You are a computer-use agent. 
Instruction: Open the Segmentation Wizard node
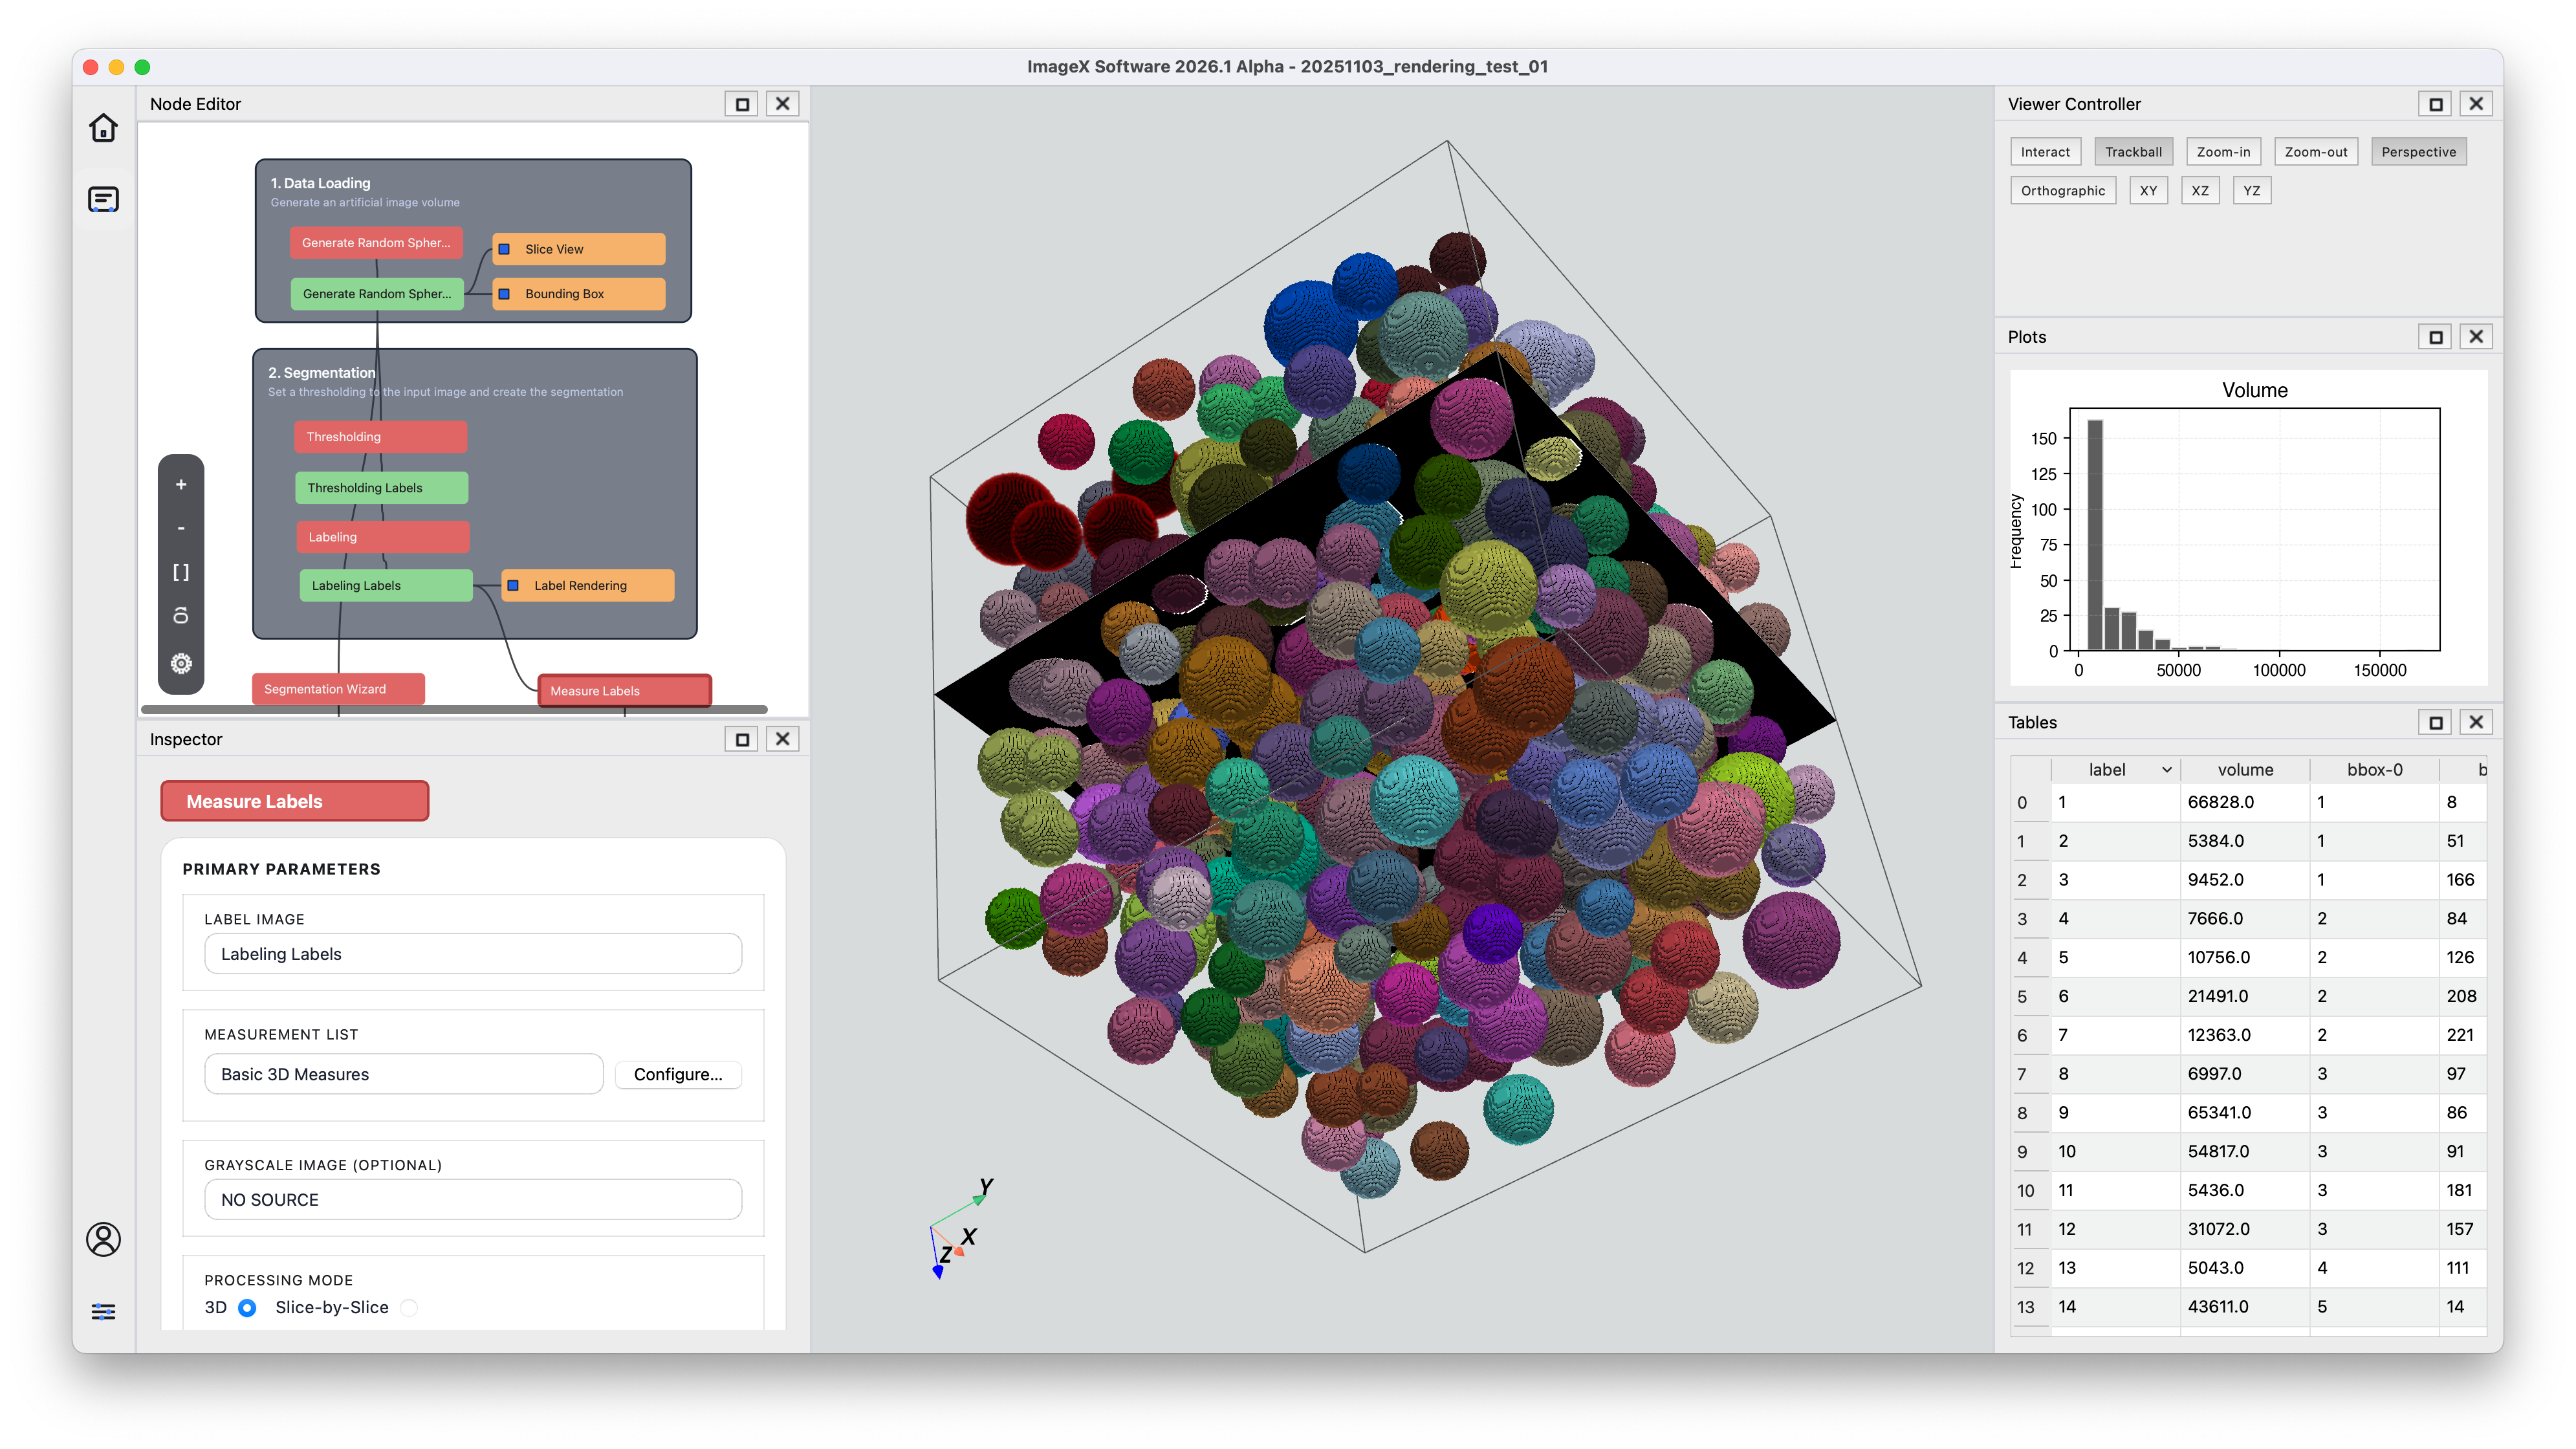pyautogui.click(x=337, y=688)
